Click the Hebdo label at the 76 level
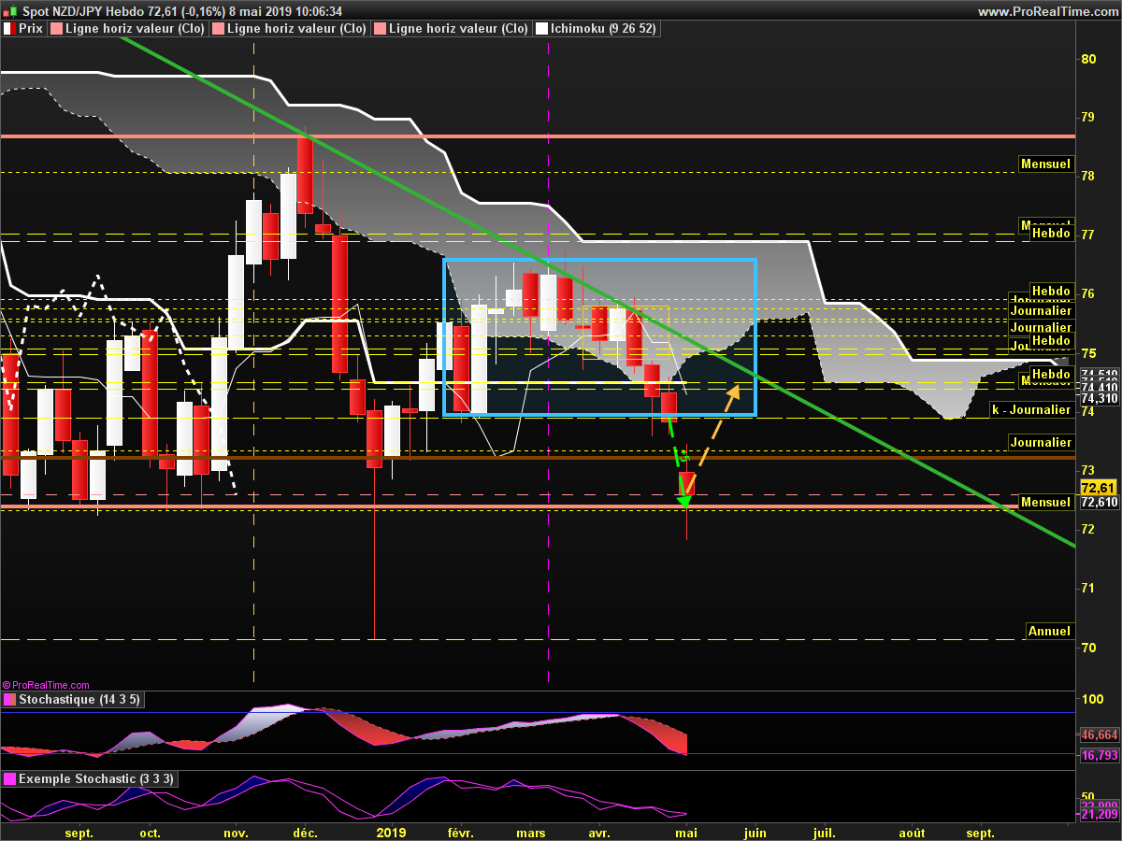Screen dimensions: 1122x841 click(1050, 291)
